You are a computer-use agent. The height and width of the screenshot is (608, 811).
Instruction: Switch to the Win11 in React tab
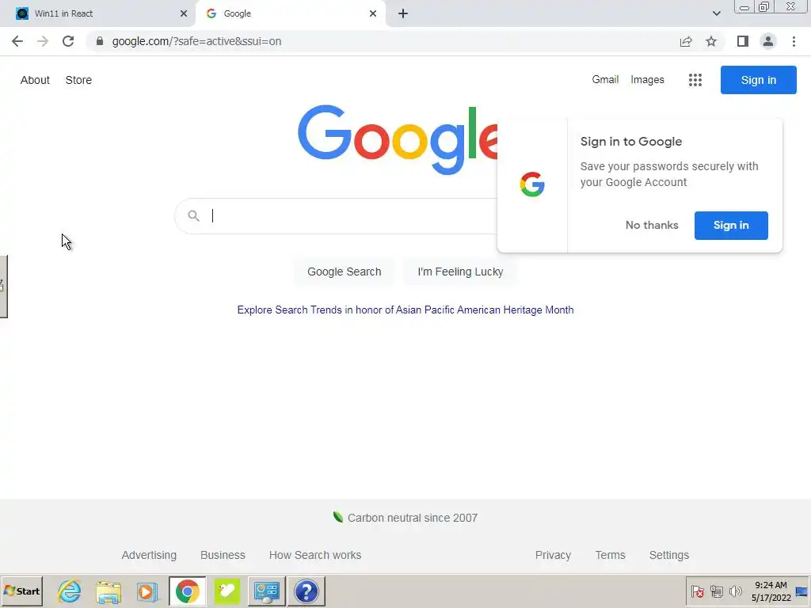tap(98, 13)
